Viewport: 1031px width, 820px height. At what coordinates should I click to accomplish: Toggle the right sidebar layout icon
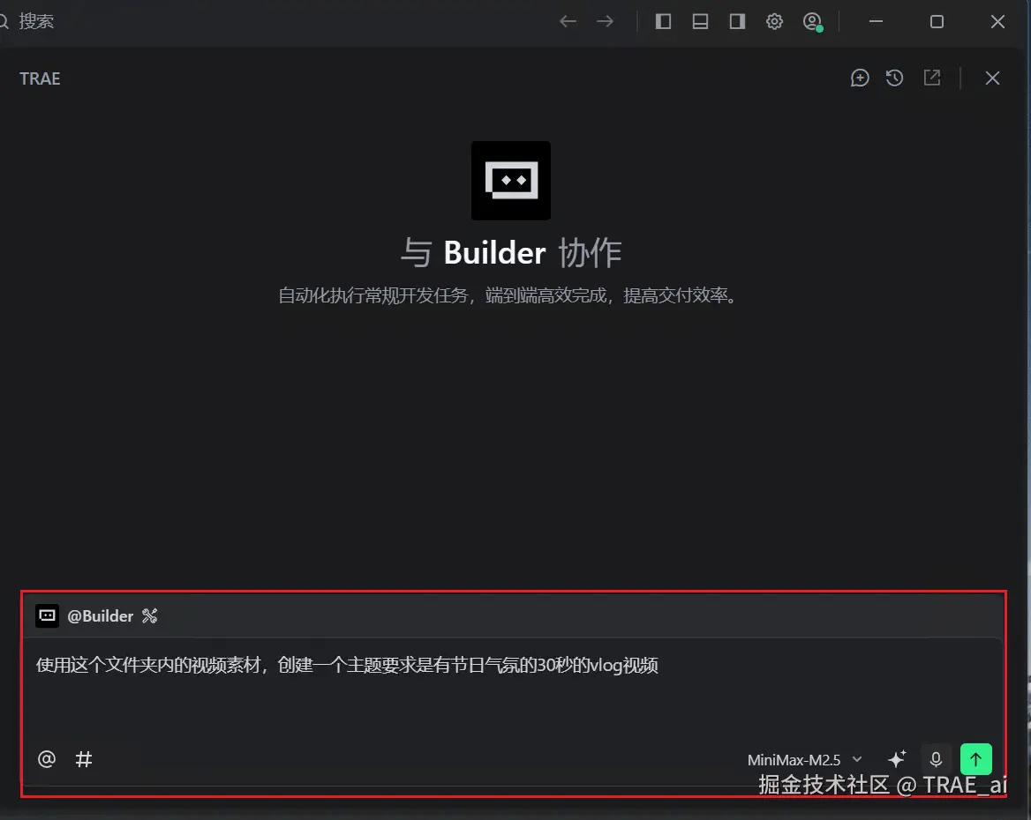point(737,22)
